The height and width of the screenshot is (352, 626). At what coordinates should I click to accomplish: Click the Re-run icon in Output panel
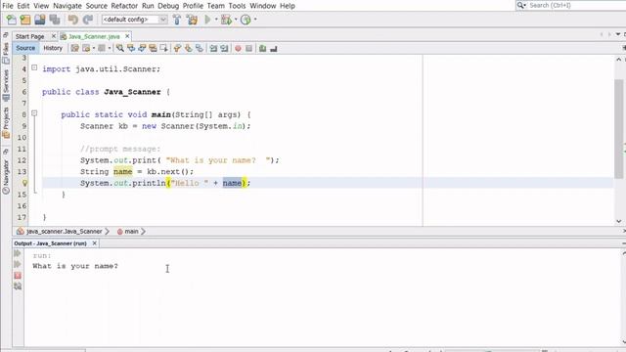(18, 253)
